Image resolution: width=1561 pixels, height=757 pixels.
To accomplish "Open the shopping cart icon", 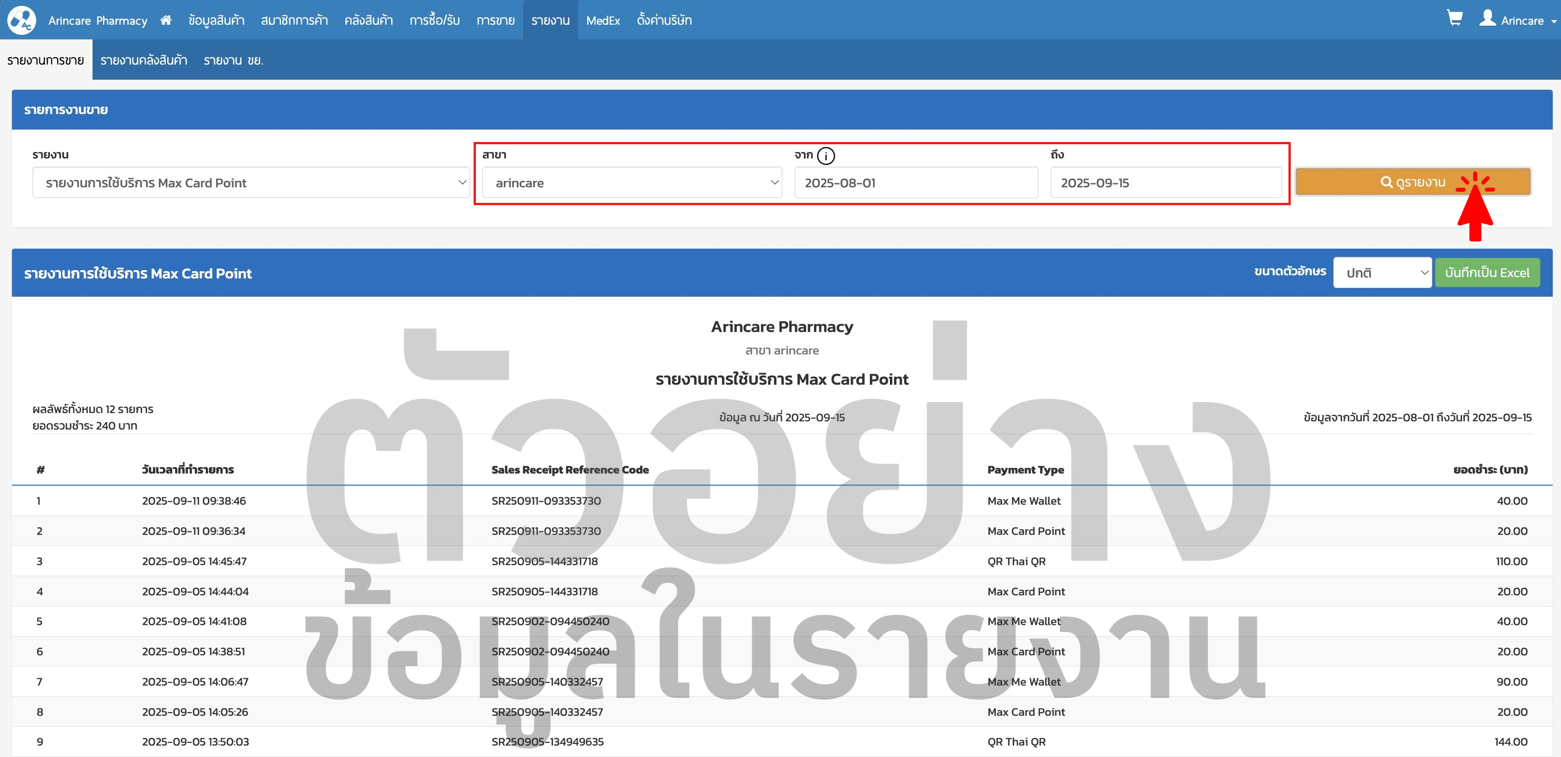I will pos(1454,18).
